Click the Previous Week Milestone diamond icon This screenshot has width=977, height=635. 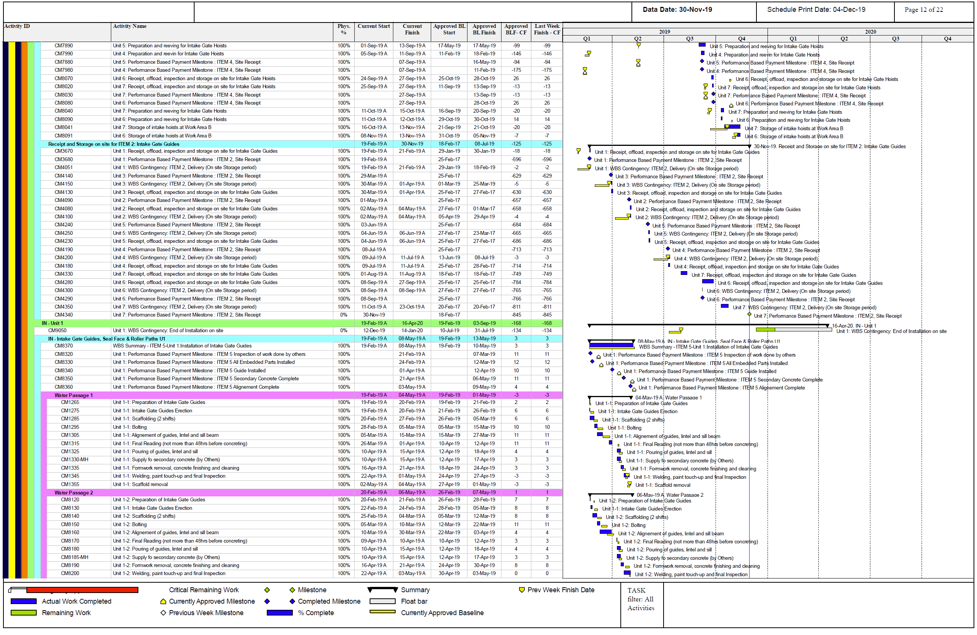click(163, 613)
